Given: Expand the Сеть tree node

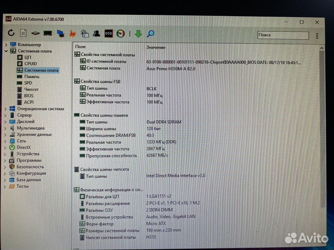Looking at the screenshot, I should pos(5,141).
